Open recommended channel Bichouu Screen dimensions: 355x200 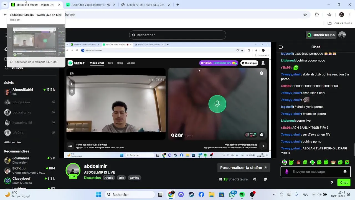tap(30, 170)
